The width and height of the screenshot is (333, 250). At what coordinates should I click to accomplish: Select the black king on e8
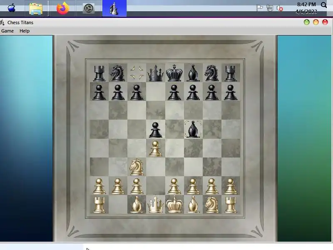(x=174, y=72)
